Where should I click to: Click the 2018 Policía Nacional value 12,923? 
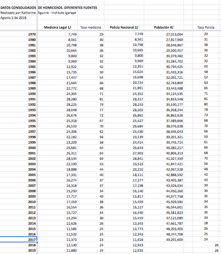[138, 245]
